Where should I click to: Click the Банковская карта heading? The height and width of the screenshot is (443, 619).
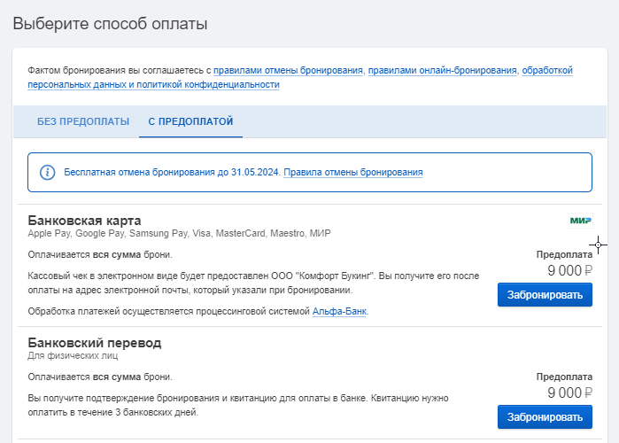(x=84, y=221)
